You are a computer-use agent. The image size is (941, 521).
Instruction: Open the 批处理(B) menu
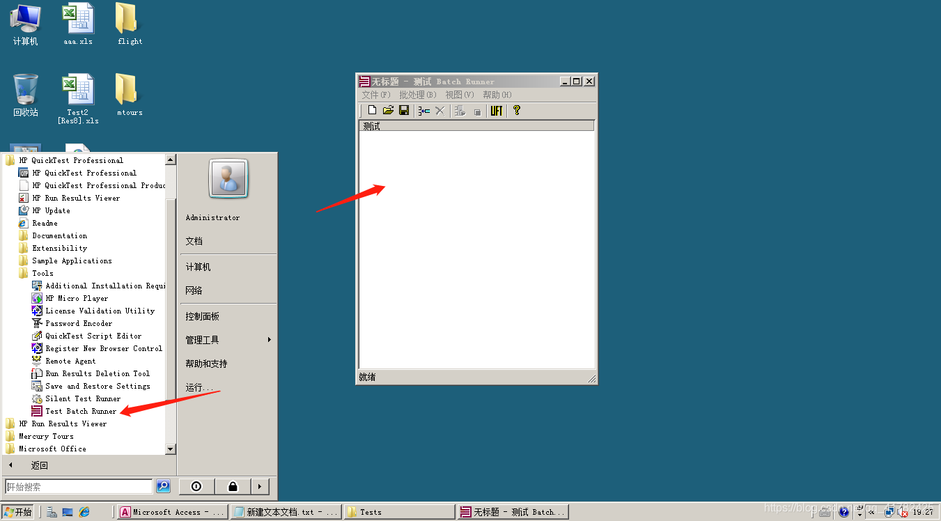coord(418,95)
